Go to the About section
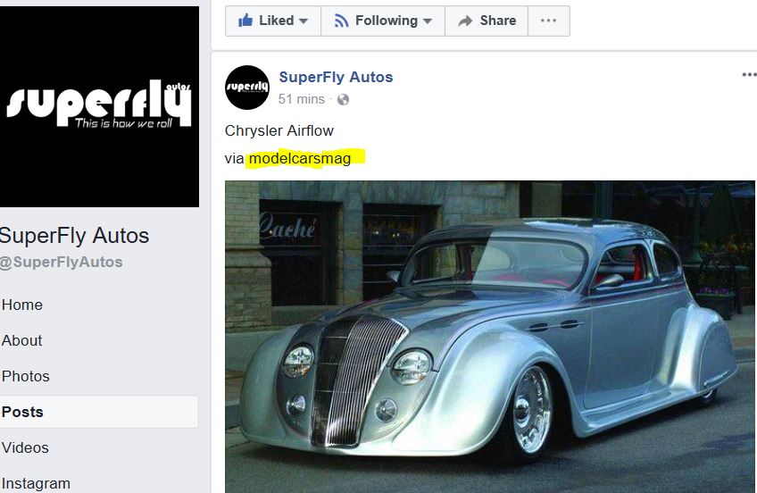 21,340
